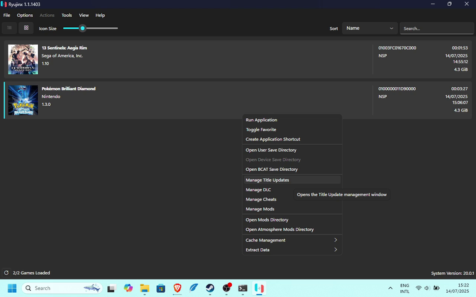Focus the Windows taskbar Search box
This screenshot has width=476, height=297.
pos(62,288)
